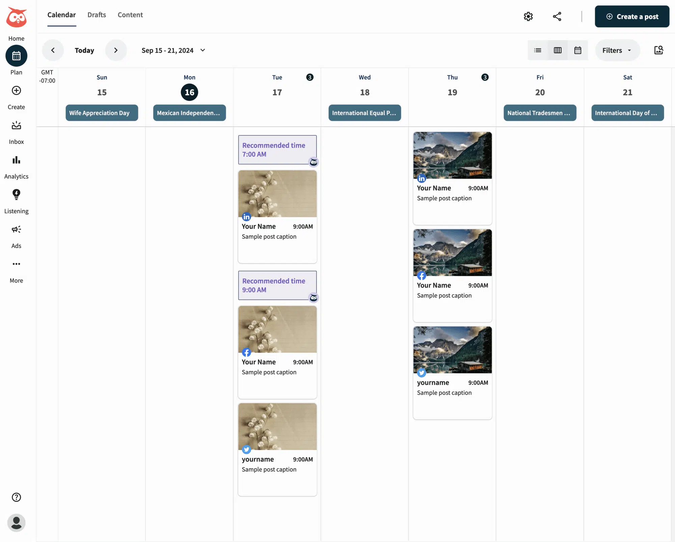Click the GMT -07:00 timezone label

point(47,76)
